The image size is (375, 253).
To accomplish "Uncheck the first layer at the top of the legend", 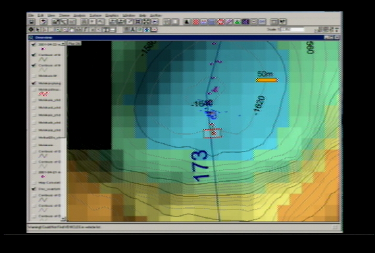I will [34, 44].
